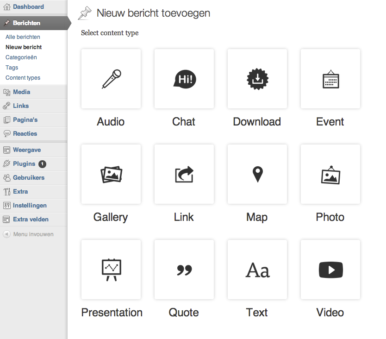Select the Presentation easel chart icon
Screen dimensions: 386x339
pyautogui.click(x=111, y=270)
